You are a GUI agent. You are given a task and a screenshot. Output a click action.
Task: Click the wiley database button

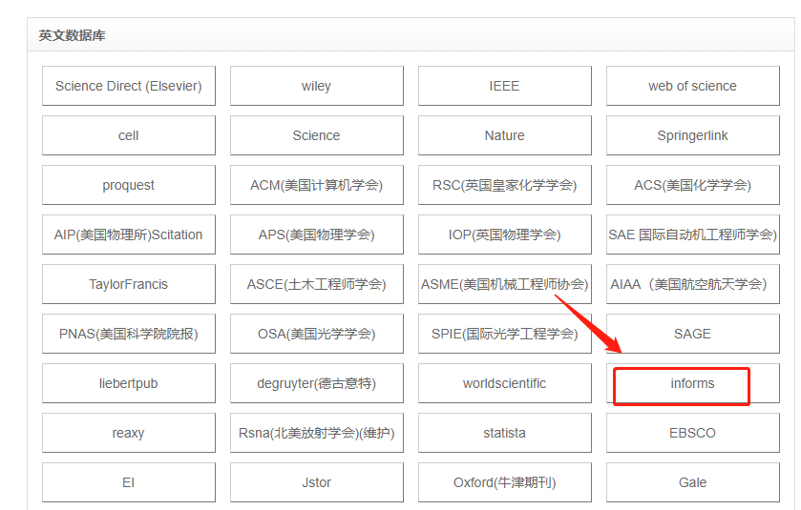coord(316,86)
